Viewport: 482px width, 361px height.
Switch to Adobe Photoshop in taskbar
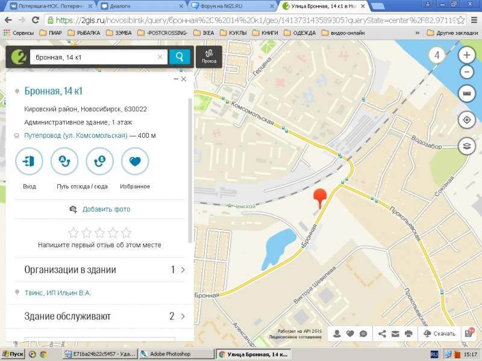[176, 354]
